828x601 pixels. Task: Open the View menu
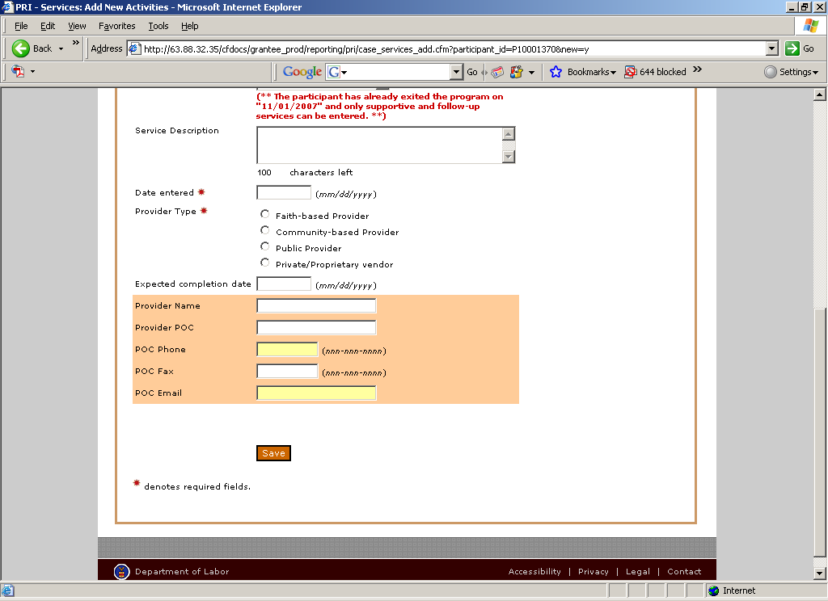pyautogui.click(x=77, y=26)
